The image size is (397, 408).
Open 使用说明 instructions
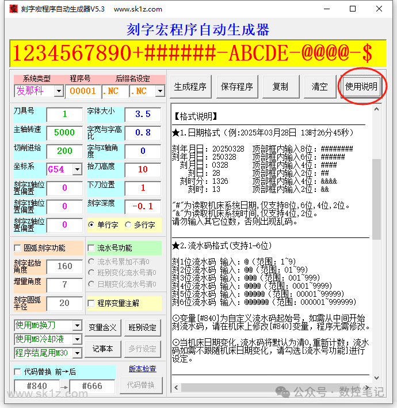pyautogui.click(x=361, y=86)
